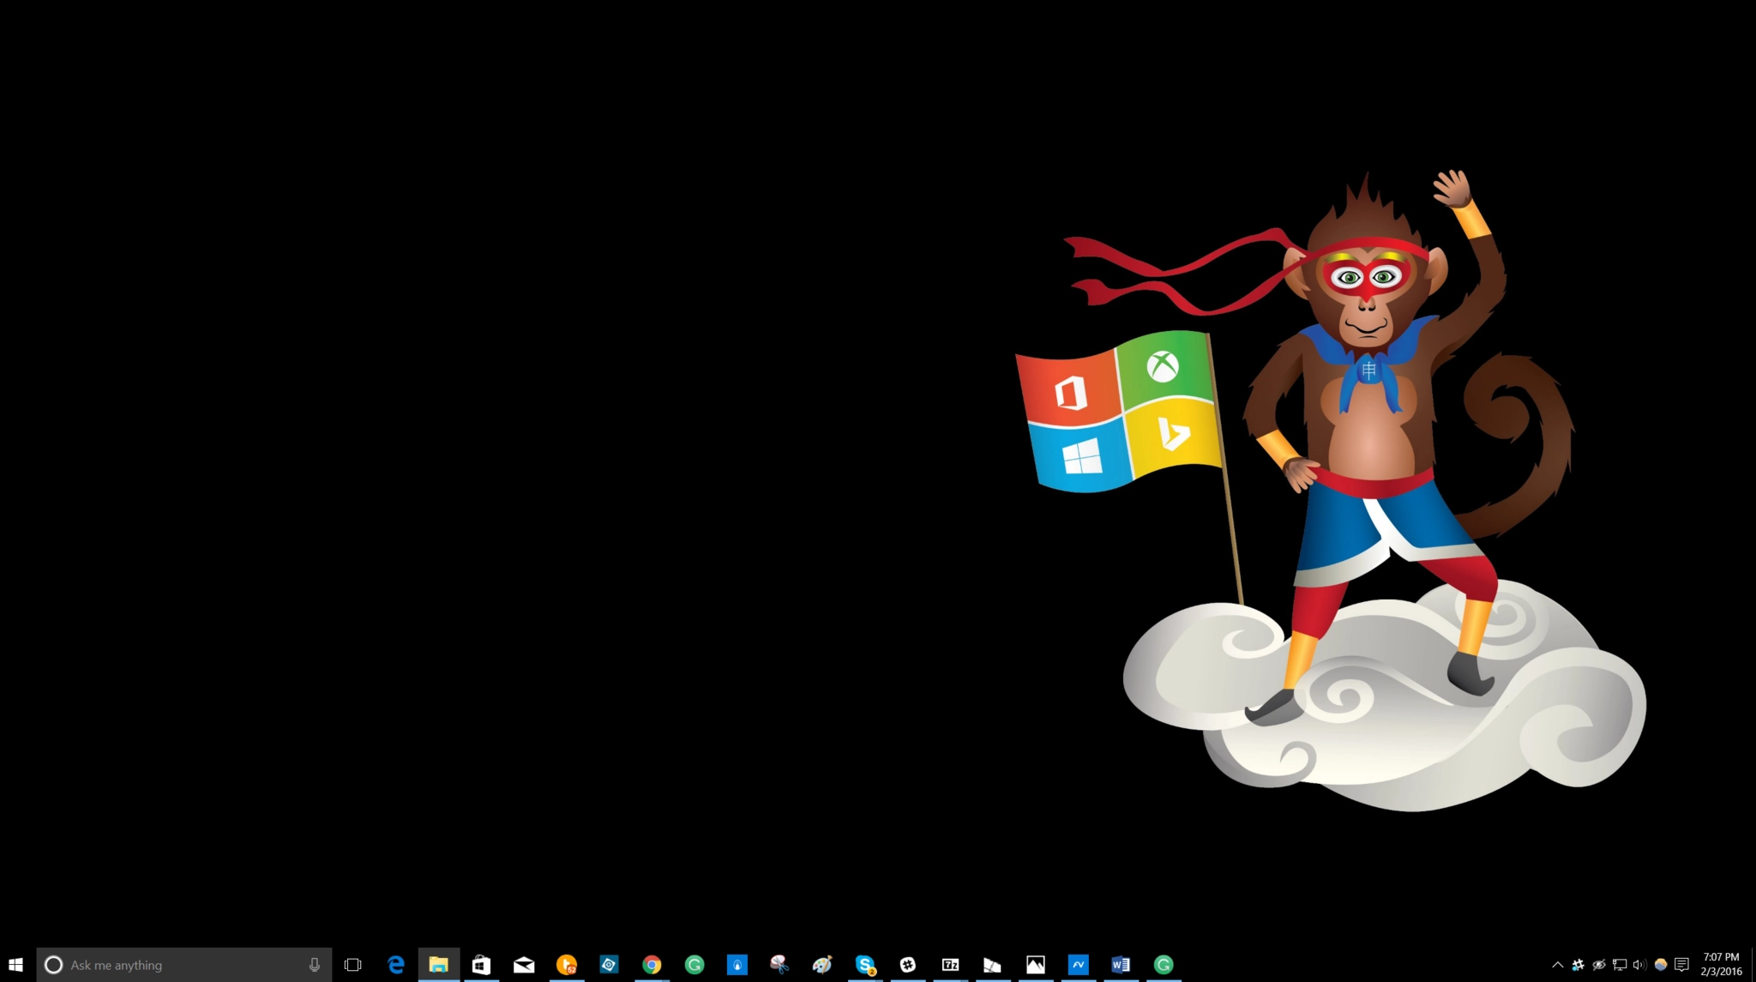Expand the hidden system tray icons
Screen dimensions: 1756x982
1557,965
